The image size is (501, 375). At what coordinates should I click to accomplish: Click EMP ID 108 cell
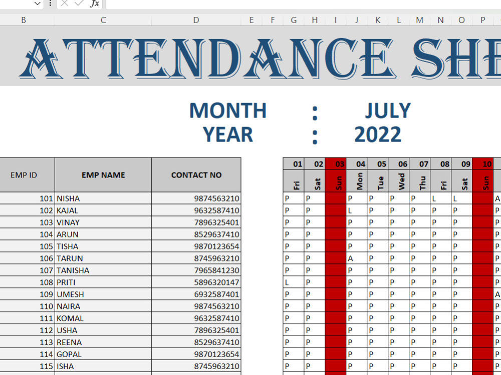(27, 282)
